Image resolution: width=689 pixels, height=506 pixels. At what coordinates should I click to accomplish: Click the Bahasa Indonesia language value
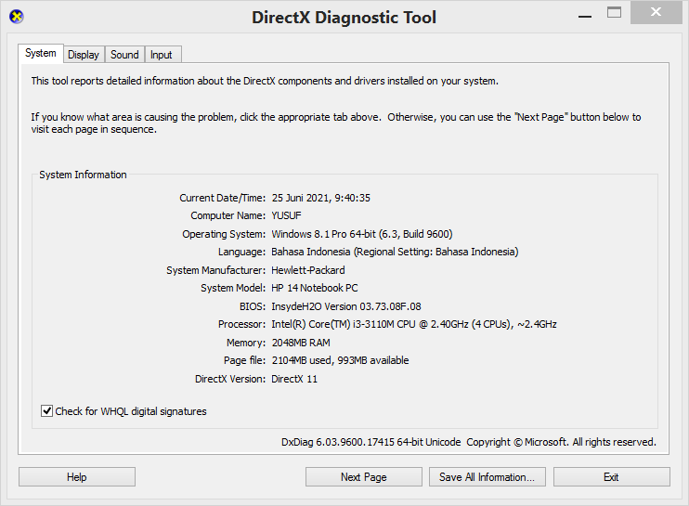coord(395,252)
